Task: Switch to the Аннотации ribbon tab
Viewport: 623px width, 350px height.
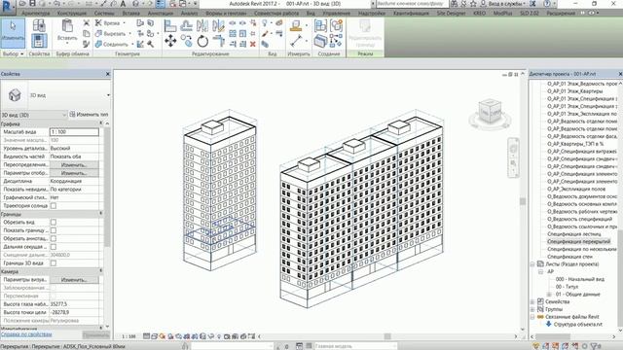Action: point(160,13)
